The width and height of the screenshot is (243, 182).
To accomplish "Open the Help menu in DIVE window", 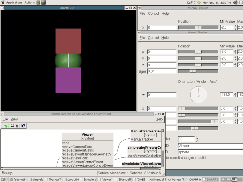I will 159,119.
